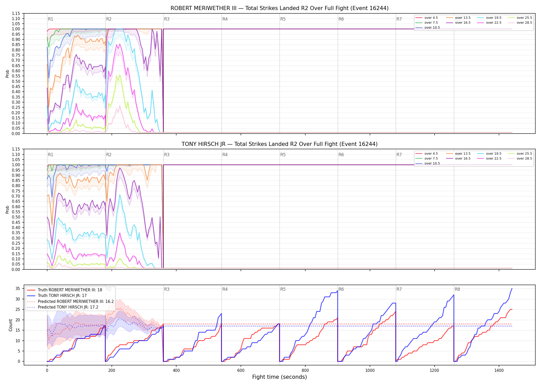541x386 pixels.
Task: Pick 'over 28.5' legend entry in Hirsch chart
Action: (x=520, y=159)
